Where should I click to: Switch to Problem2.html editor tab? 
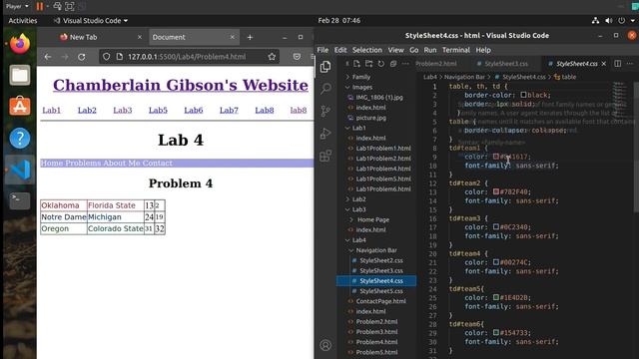point(436,64)
